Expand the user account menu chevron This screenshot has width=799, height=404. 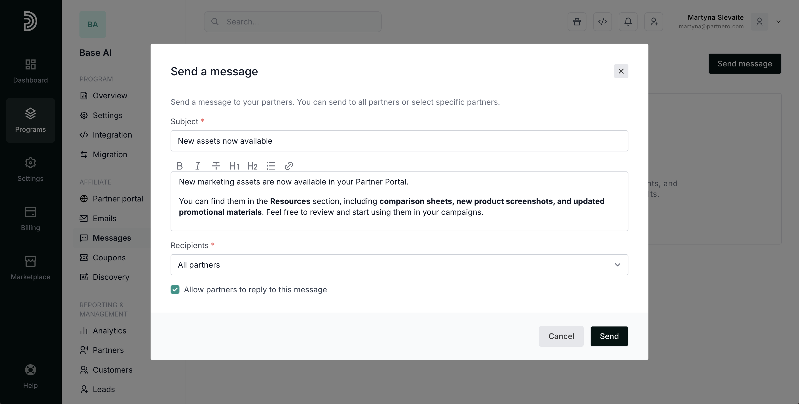click(x=778, y=22)
